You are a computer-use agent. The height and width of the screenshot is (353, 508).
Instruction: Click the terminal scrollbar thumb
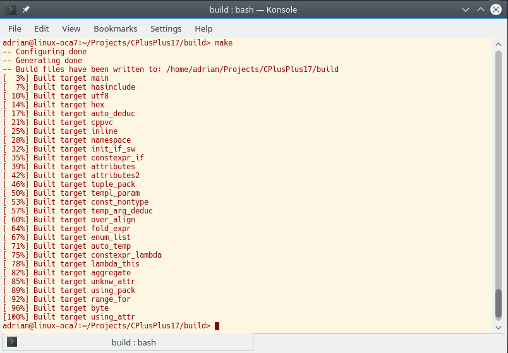click(x=499, y=304)
